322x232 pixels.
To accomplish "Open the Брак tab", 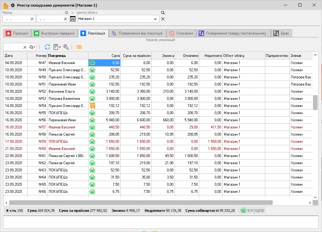I will 281,33.
